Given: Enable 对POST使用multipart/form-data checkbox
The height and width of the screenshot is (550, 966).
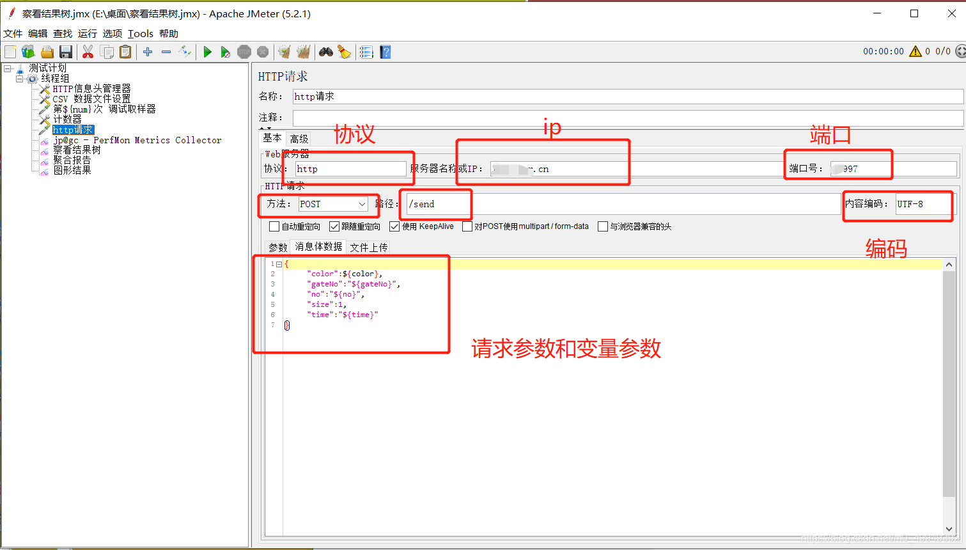Looking at the screenshot, I should pyautogui.click(x=467, y=226).
